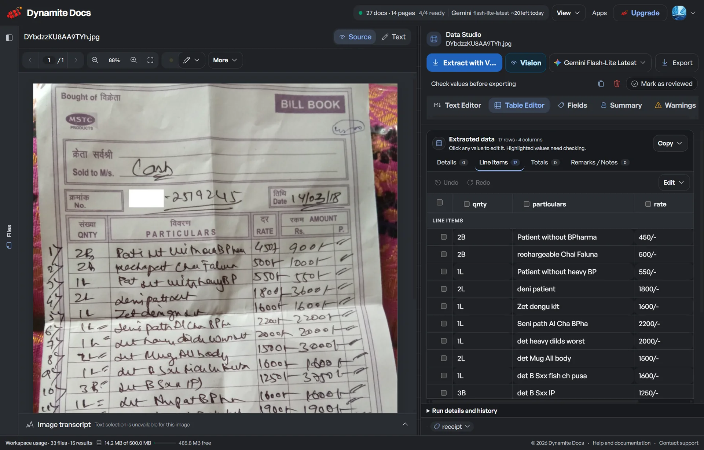Zoom out of the document image
The width and height of the screenshot is (704, 450).
pos(95,60)
